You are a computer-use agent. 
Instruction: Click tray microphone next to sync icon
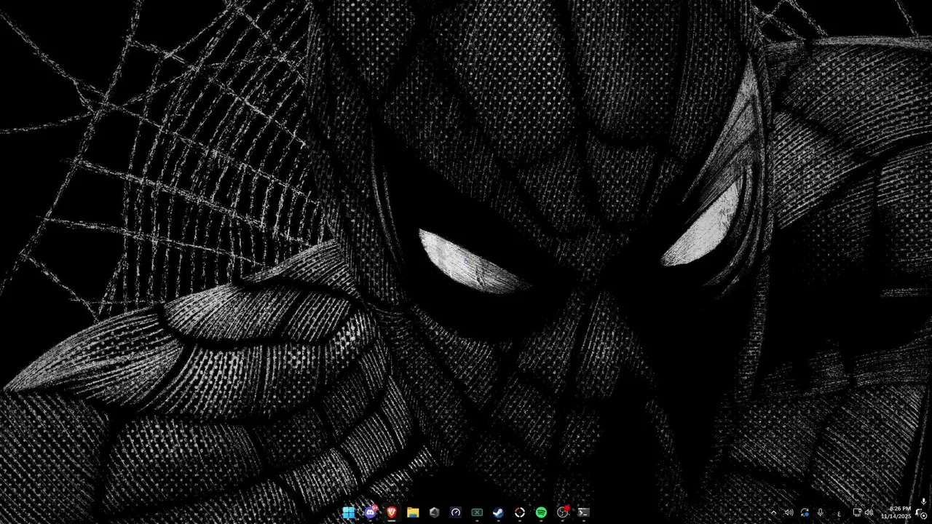click(x=820, y=512)
